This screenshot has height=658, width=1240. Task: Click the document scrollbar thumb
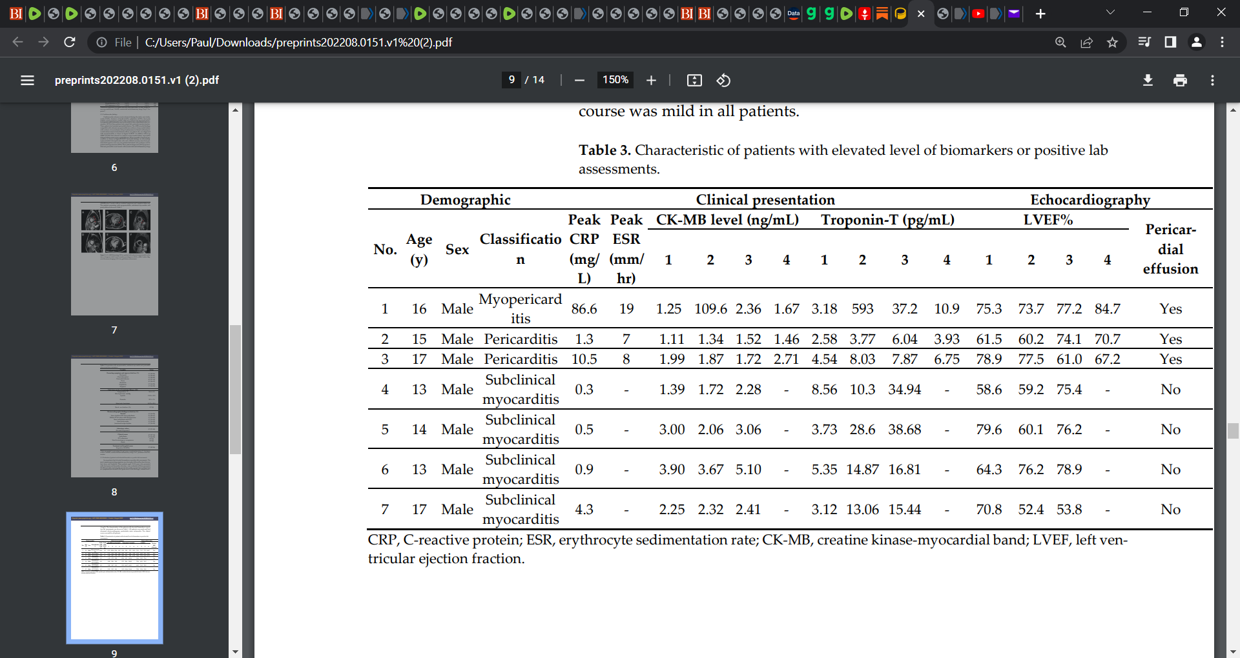point(1233,431)
